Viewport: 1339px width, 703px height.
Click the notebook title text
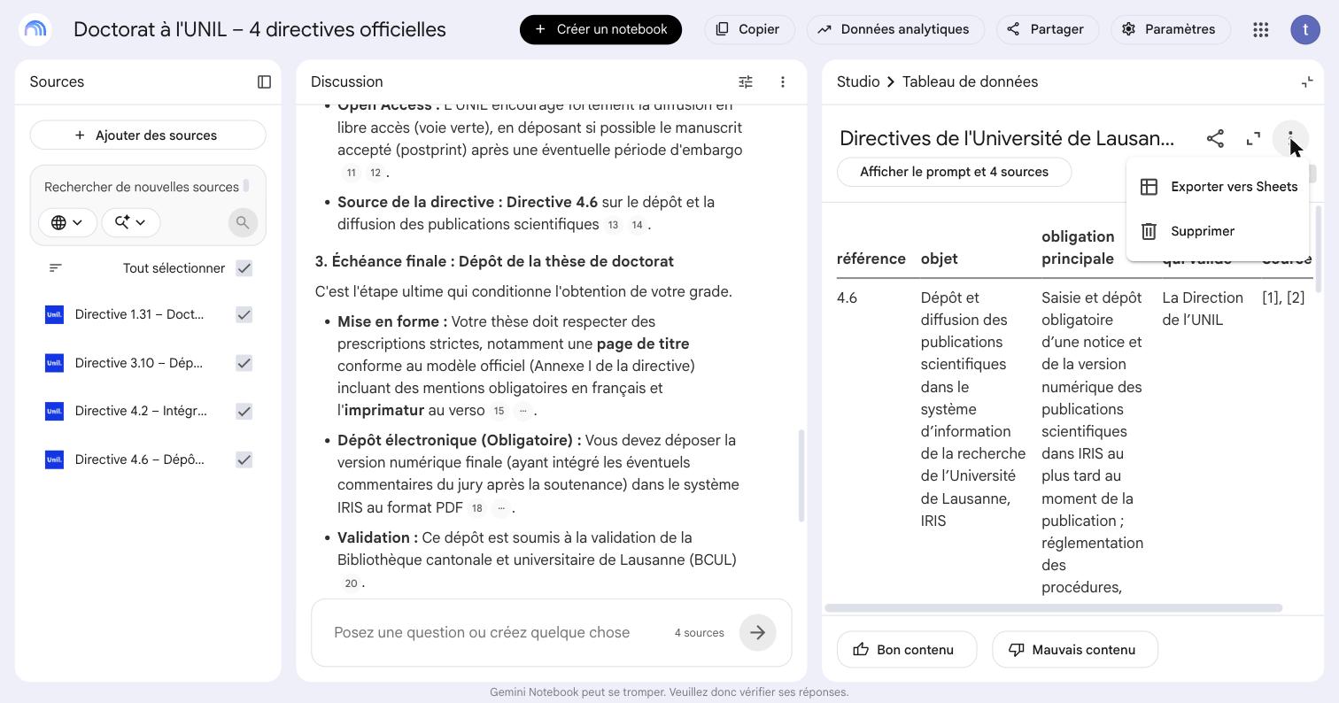[259, 29]
